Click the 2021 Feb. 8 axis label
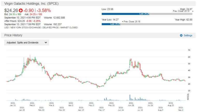 click(32, 104)
